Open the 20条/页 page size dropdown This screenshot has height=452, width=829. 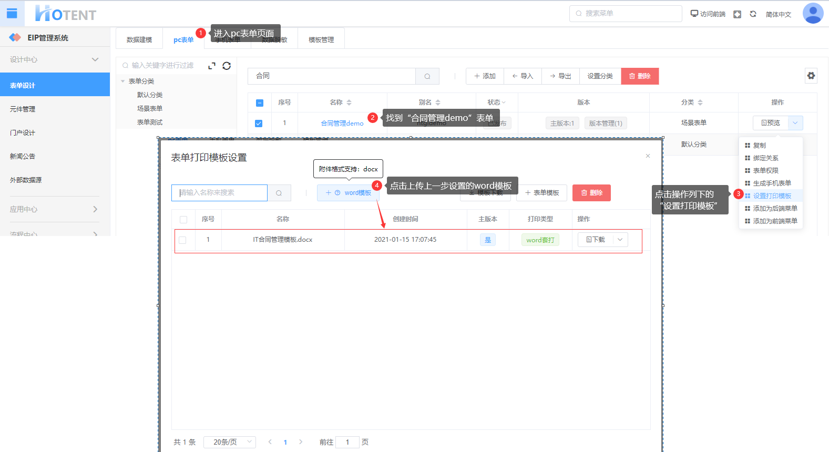tap(230, 442)
